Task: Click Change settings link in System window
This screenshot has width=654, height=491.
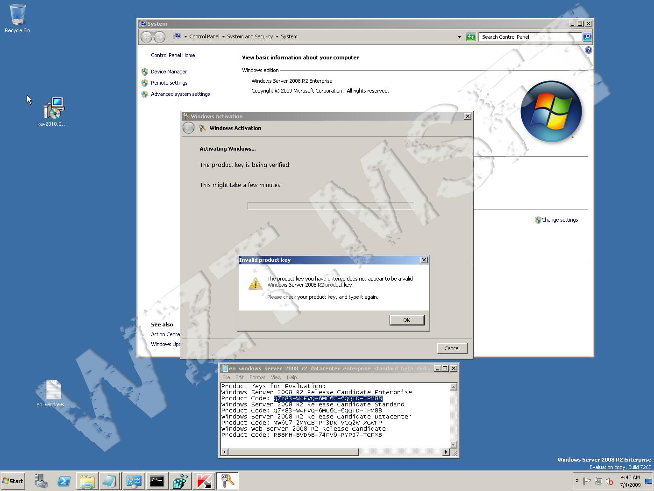Action: coord(560,220)
